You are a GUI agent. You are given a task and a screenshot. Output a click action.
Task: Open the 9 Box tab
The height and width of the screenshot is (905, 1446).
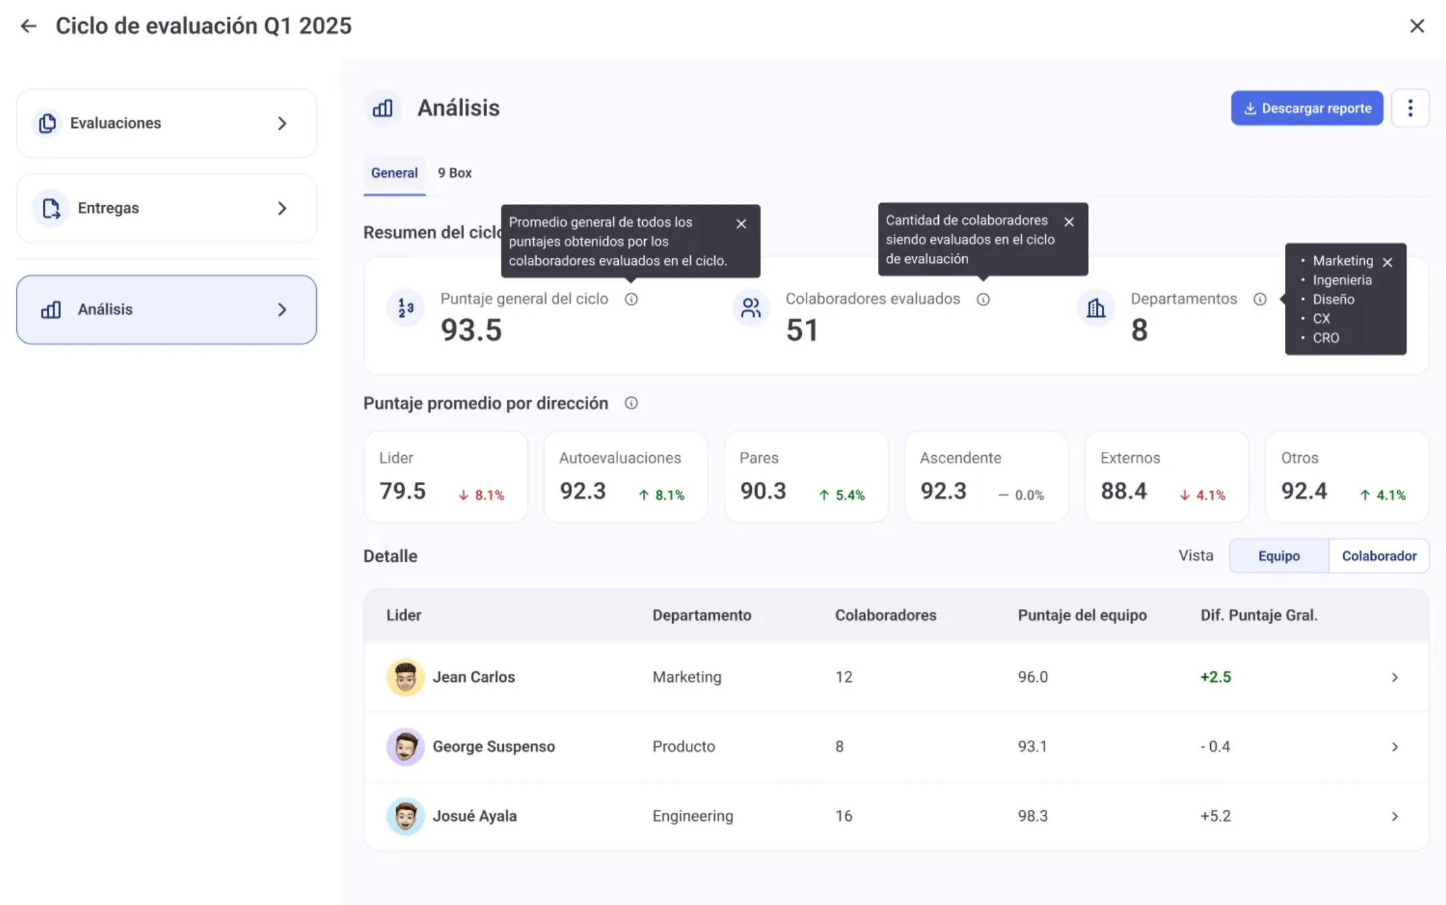(454, 173)
